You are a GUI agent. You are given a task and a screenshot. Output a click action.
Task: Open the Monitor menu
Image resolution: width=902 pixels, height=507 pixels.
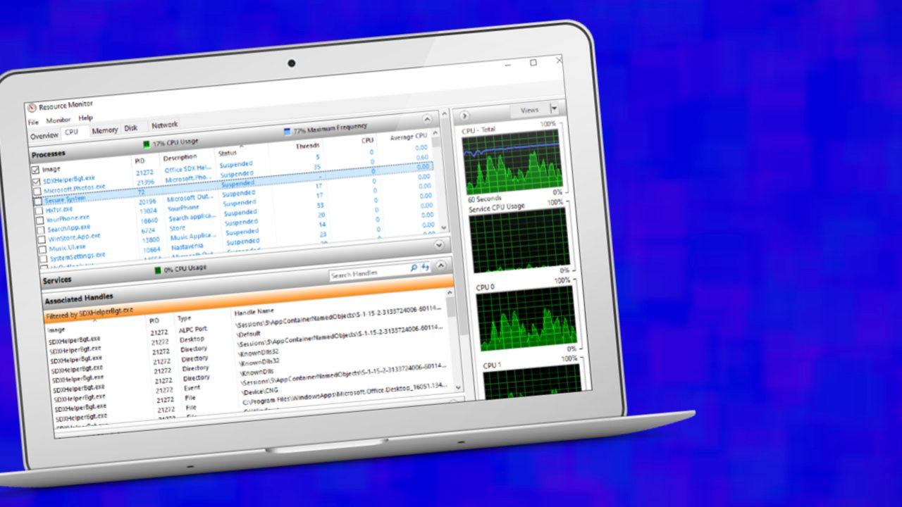pyautogui.click(x=58, y=120)
